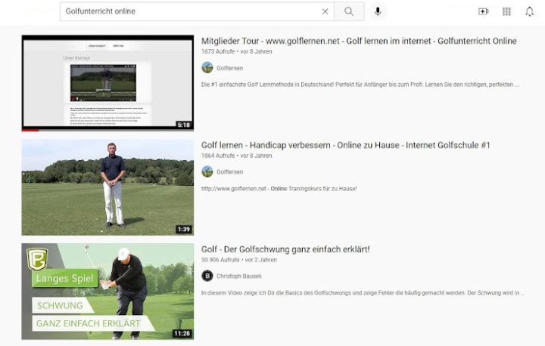545x346 pixels.
Task: Click the search magnifier button
Action: (348, 11)
